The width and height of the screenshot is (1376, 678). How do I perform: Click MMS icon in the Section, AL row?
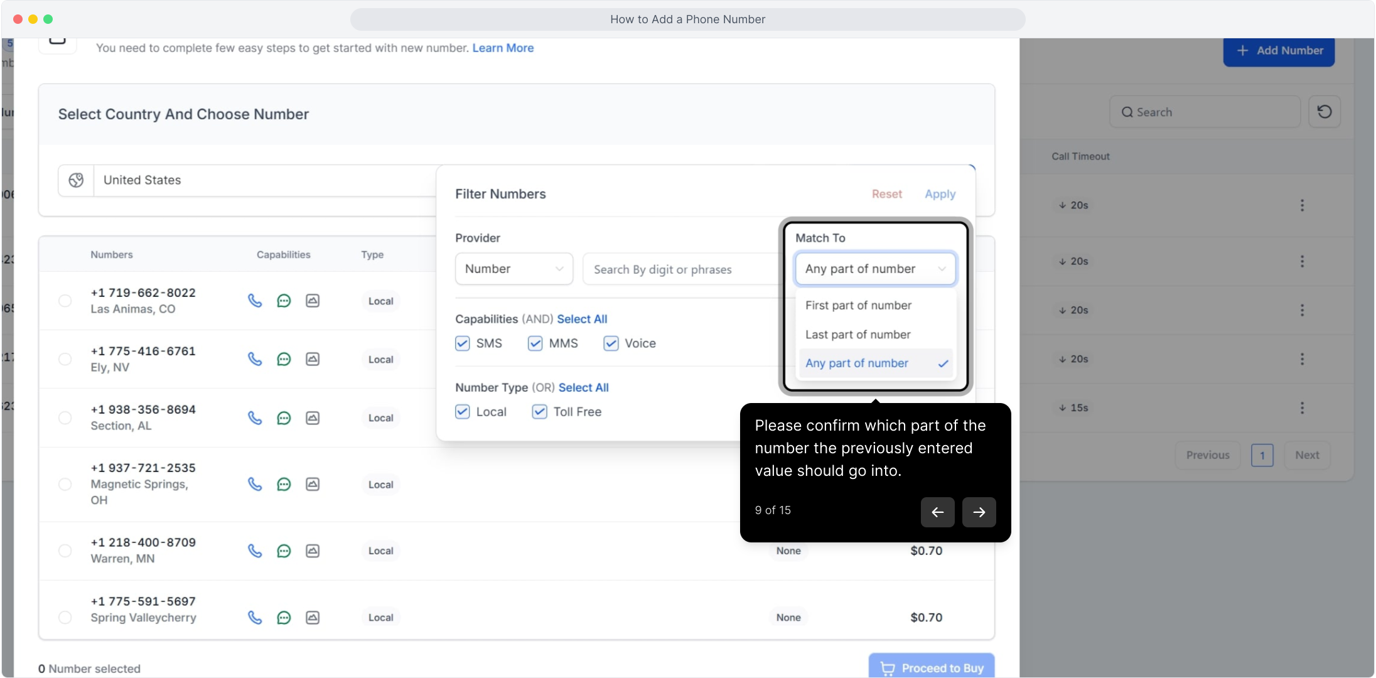313,418
